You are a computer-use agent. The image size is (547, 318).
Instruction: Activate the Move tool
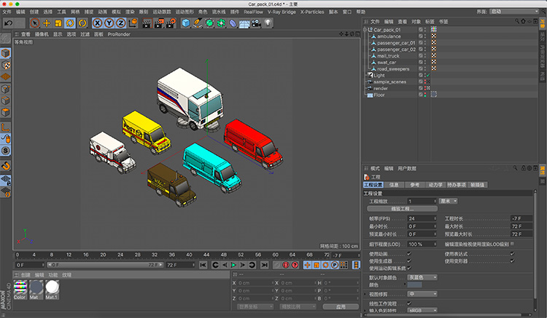click(47, 23)
